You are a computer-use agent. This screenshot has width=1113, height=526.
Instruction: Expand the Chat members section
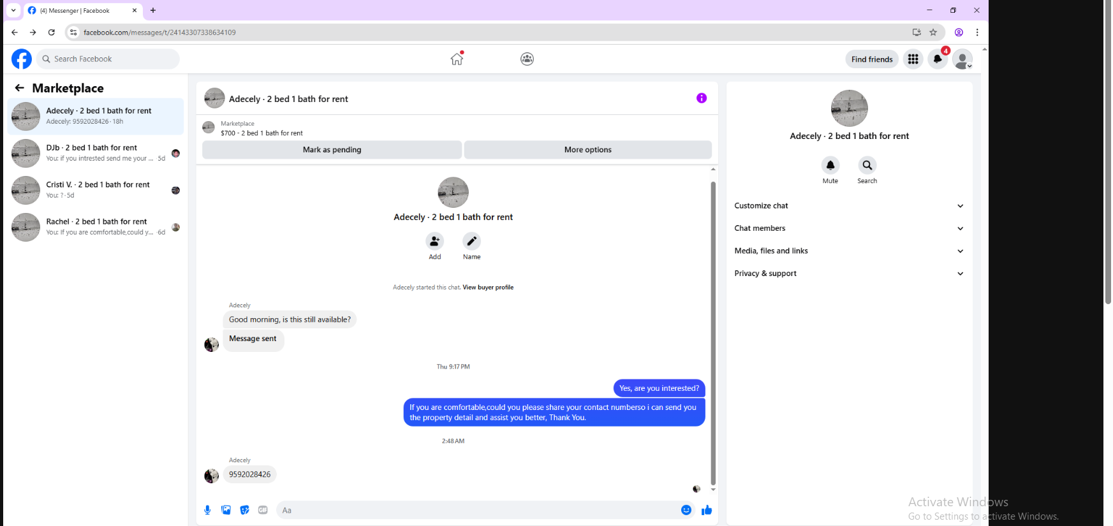pyautogui.click(x=849, y=228)
